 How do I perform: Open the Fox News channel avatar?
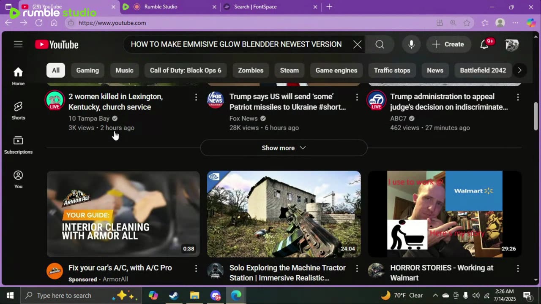click(x=216, y=100)
